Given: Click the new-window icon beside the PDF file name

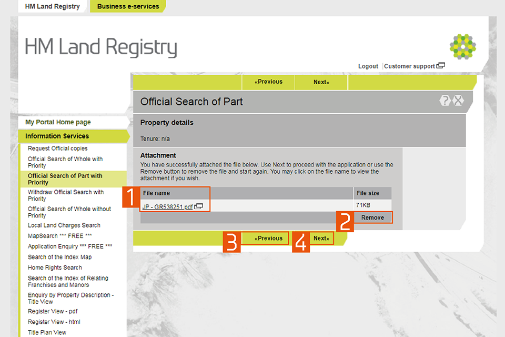Looking at the screenshot, I should point(199,207).
